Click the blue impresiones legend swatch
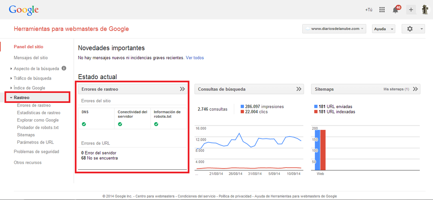Image resolution: width=433 pixels, height=200 pixels. click(242, 107)
